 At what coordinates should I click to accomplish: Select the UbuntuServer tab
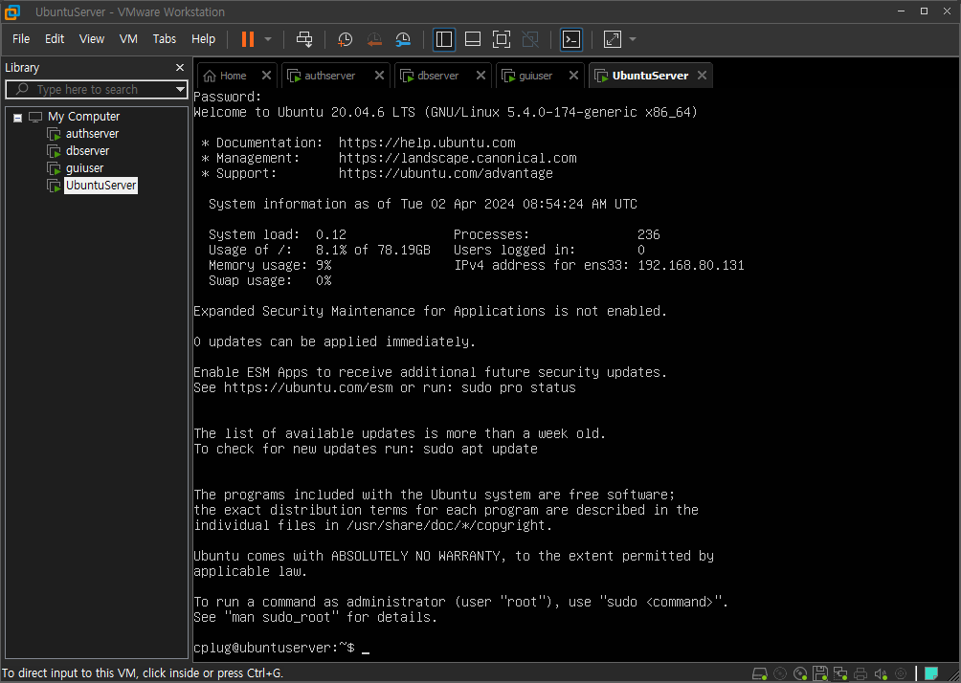tap(650, 76)
